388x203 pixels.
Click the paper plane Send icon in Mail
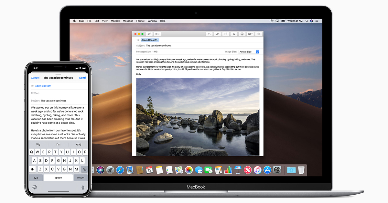(149, 34)
